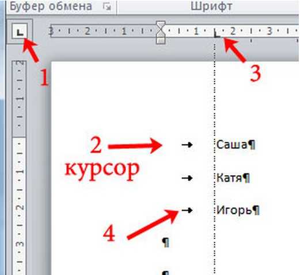Image resolution: width=300 pixels, height=275 pixels.
Task: Place cursor in the word Саша
Action: coord(231,145)
